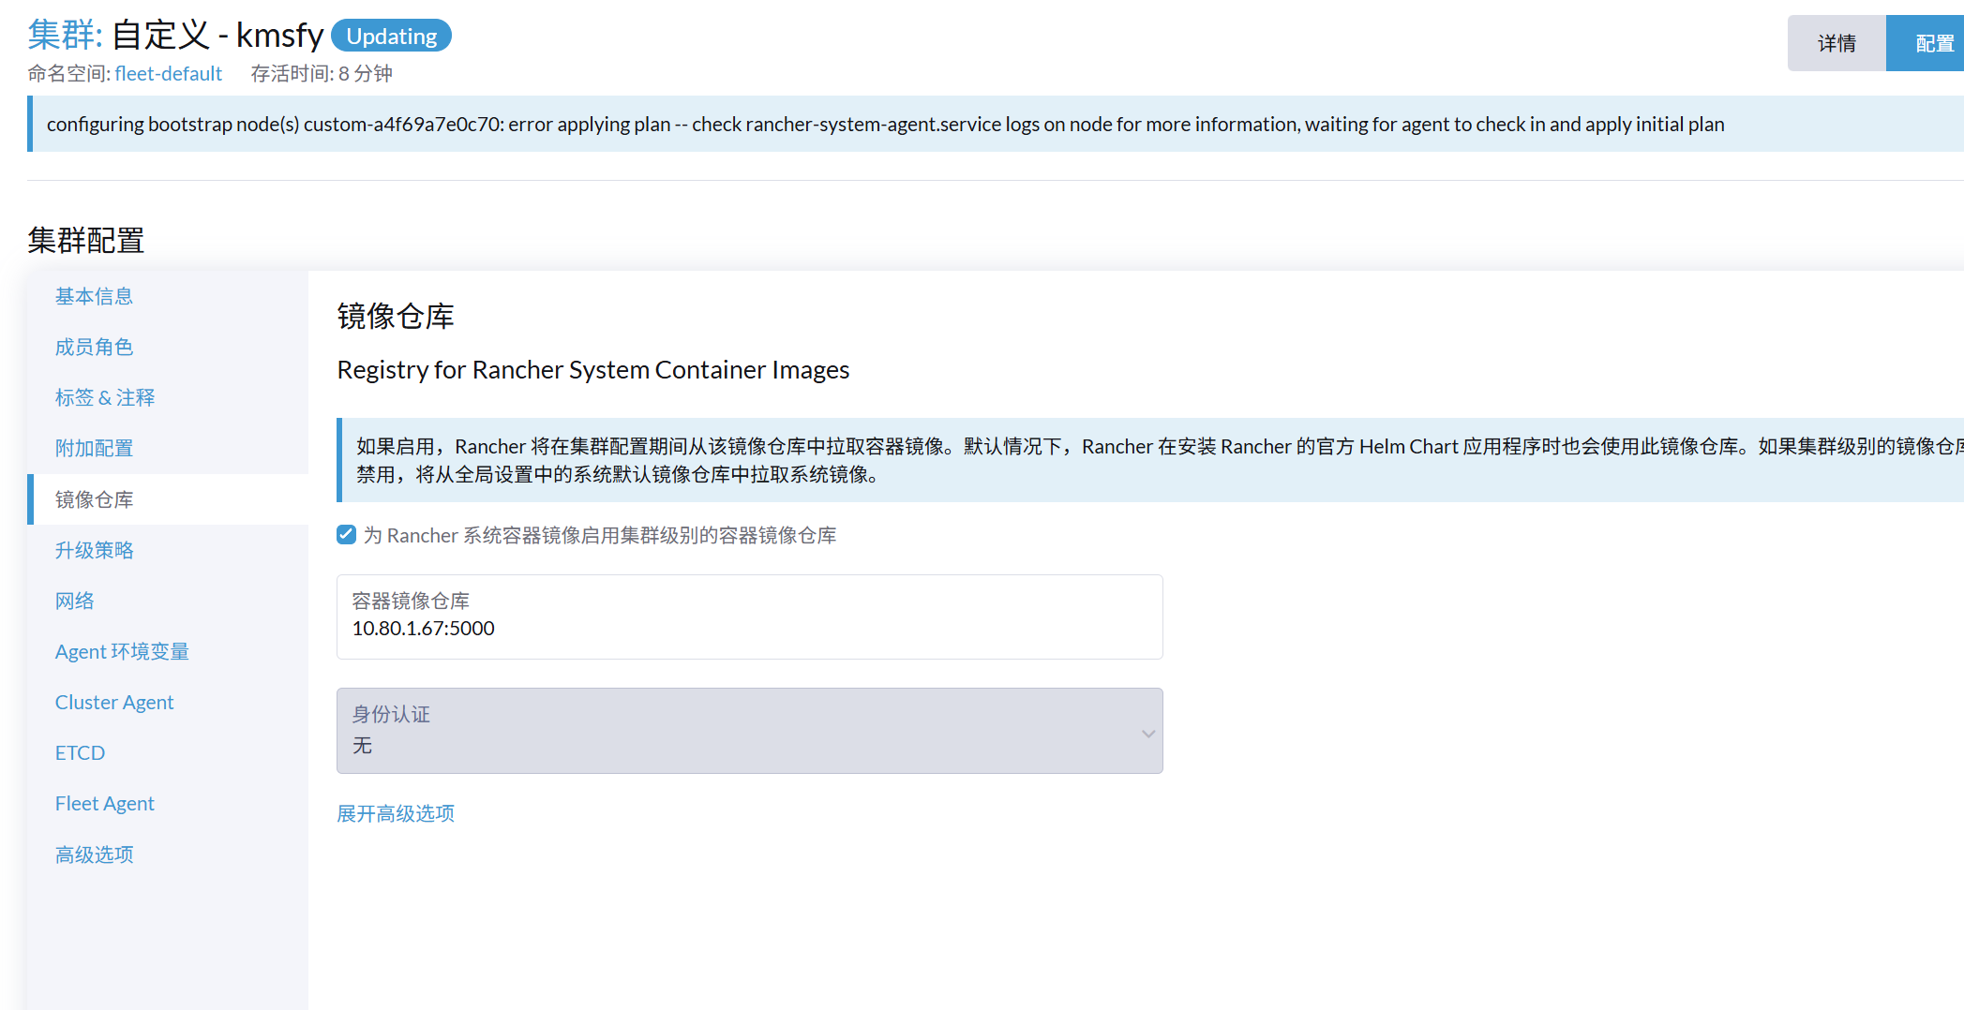Select the Fleet Agent tab
1964x1010 pixels.
pyautogui.click(x=104, y=803)
